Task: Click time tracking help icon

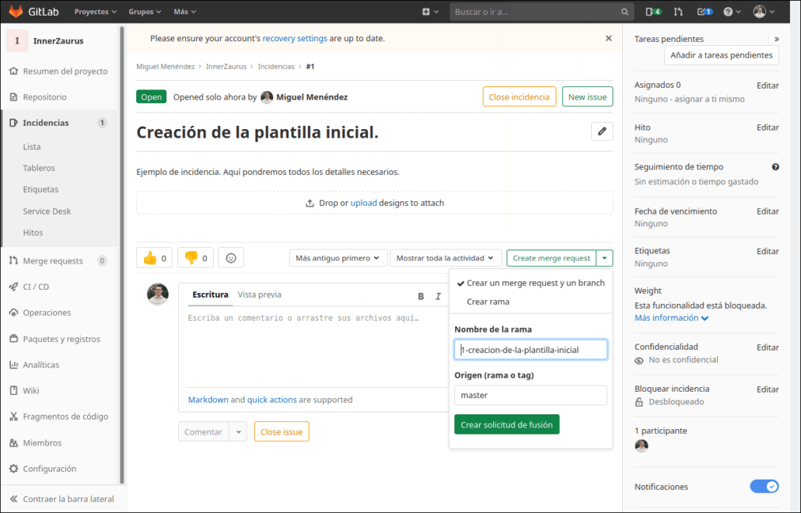Action: pos(775,167)
